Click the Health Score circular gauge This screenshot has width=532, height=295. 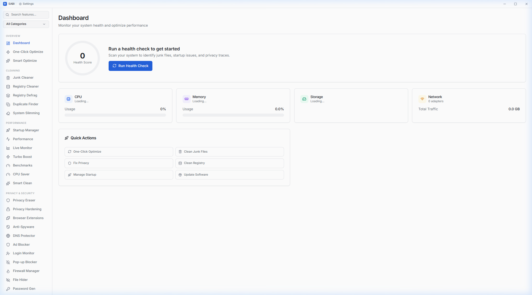pyautogui.click(x=83, y=58)
